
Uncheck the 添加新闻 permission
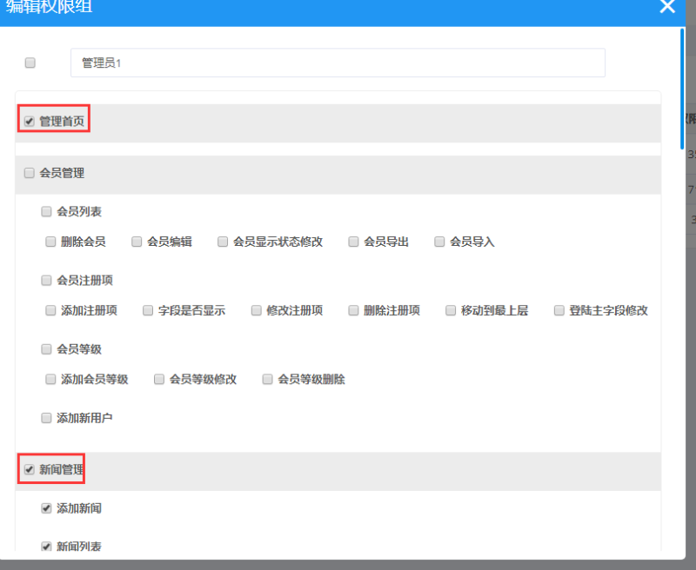[46, 508]
